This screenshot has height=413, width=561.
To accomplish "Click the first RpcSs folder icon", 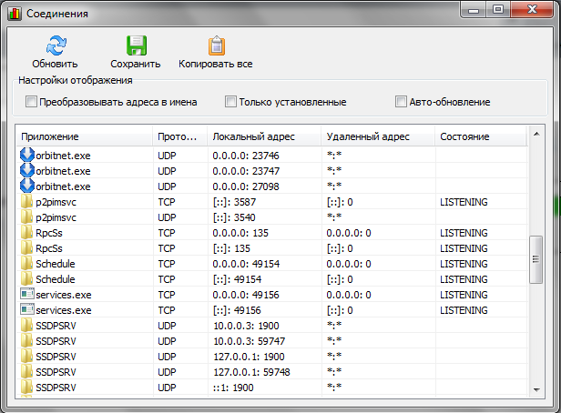I will pyautogui.click(x=26, y=232).
